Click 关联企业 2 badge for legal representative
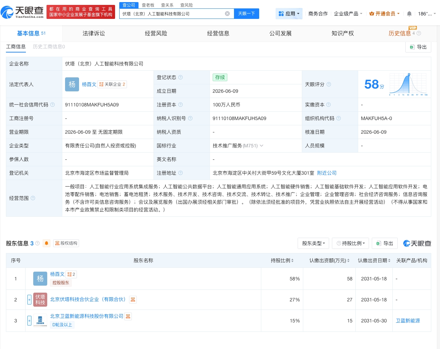This screenshot has width=440, height=349. pos(112,84)
